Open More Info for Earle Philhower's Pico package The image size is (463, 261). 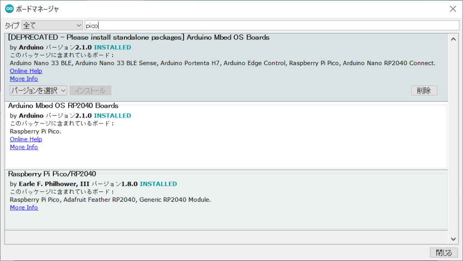24,208
